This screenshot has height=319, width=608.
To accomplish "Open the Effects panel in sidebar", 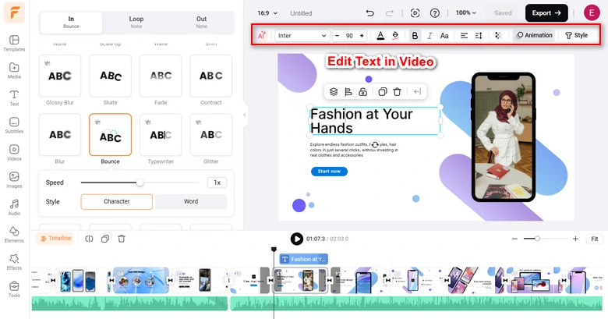I will (x=14, y=260).
